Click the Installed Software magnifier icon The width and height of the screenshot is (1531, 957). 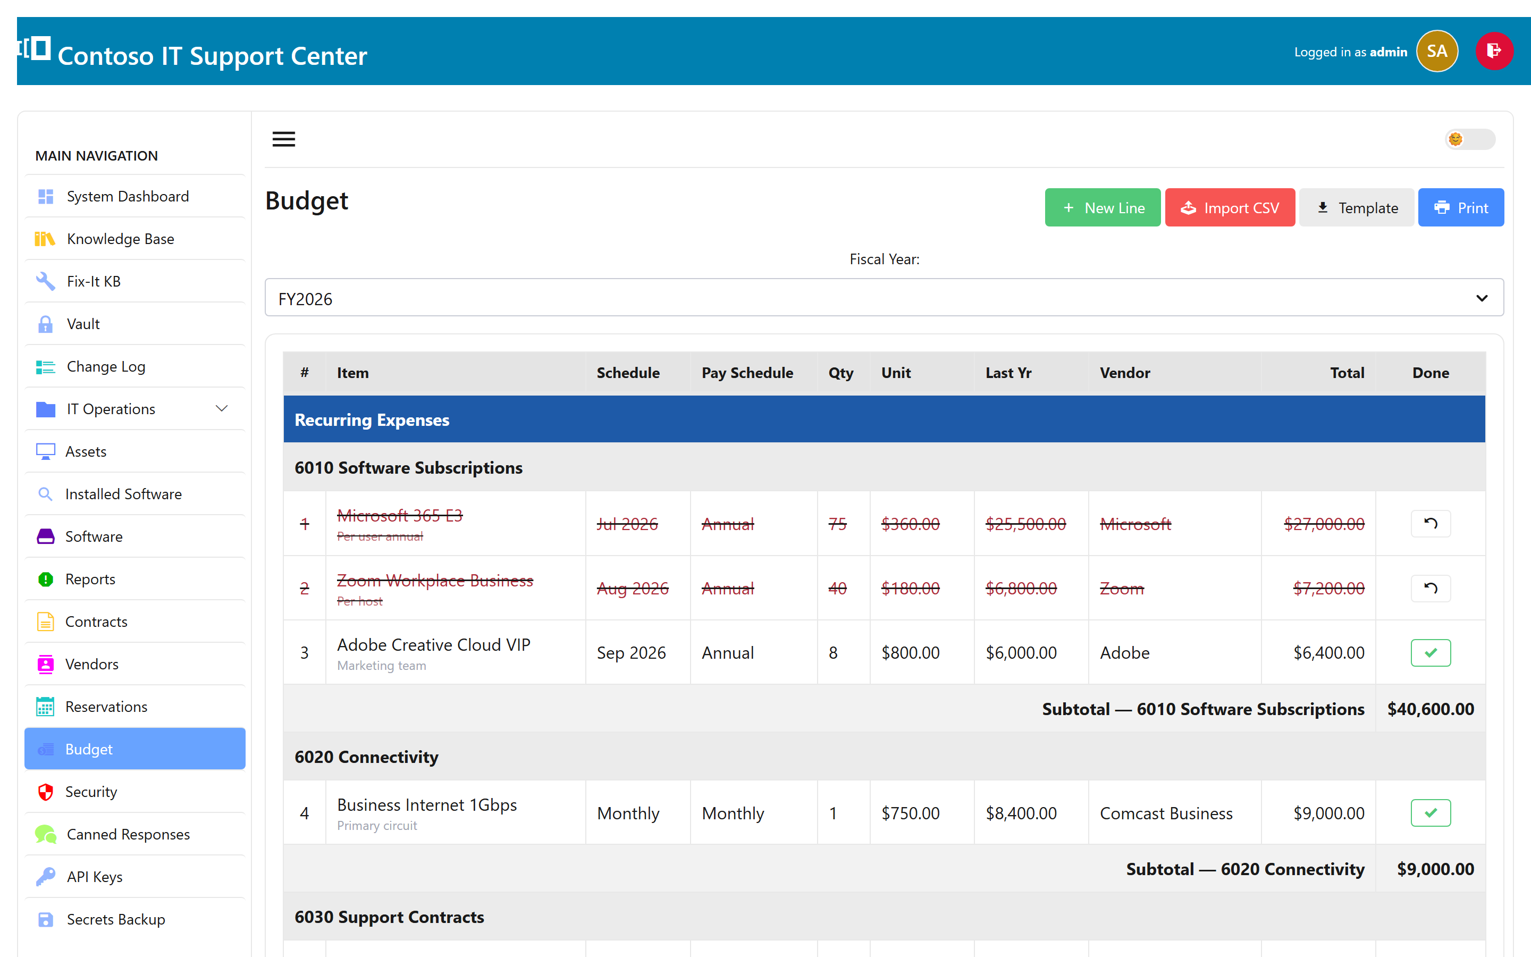click(45, 494)
